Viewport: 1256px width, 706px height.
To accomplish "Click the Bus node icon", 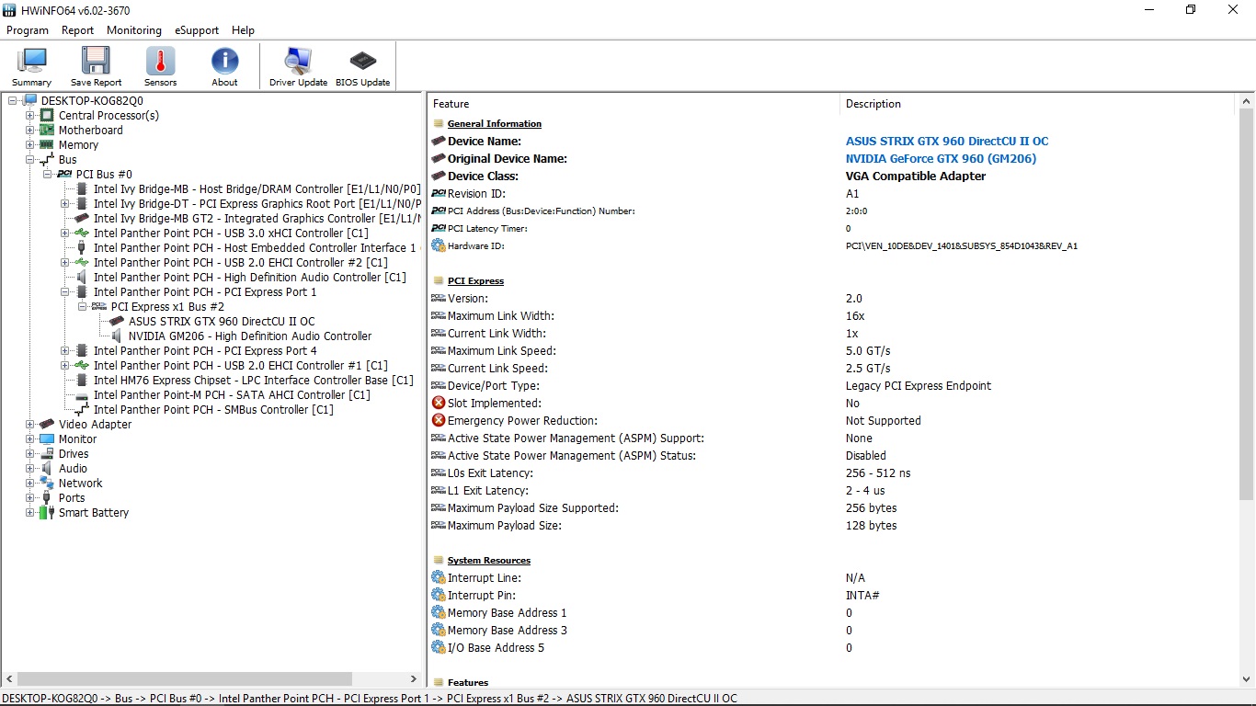I will [x=47, y=160].
